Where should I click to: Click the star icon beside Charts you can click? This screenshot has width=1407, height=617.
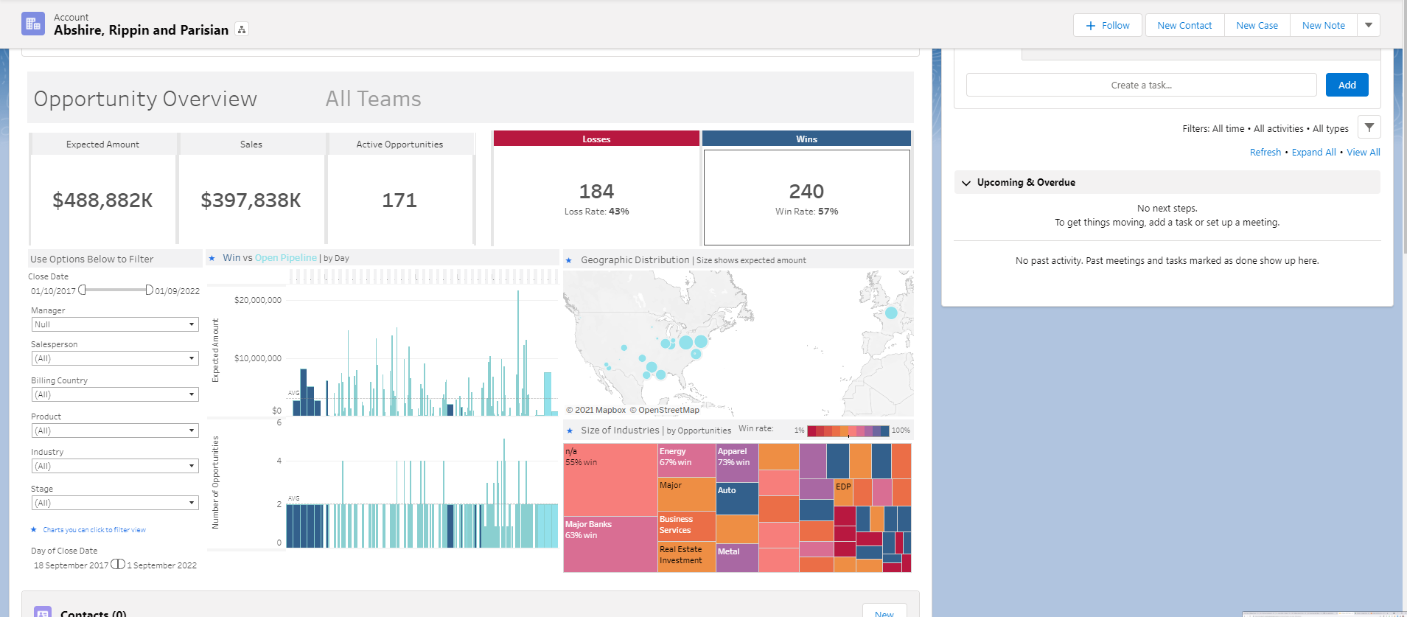tap(34, 529)
